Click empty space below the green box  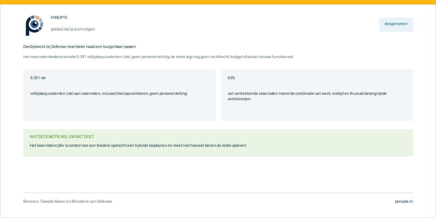click(218, 174)
